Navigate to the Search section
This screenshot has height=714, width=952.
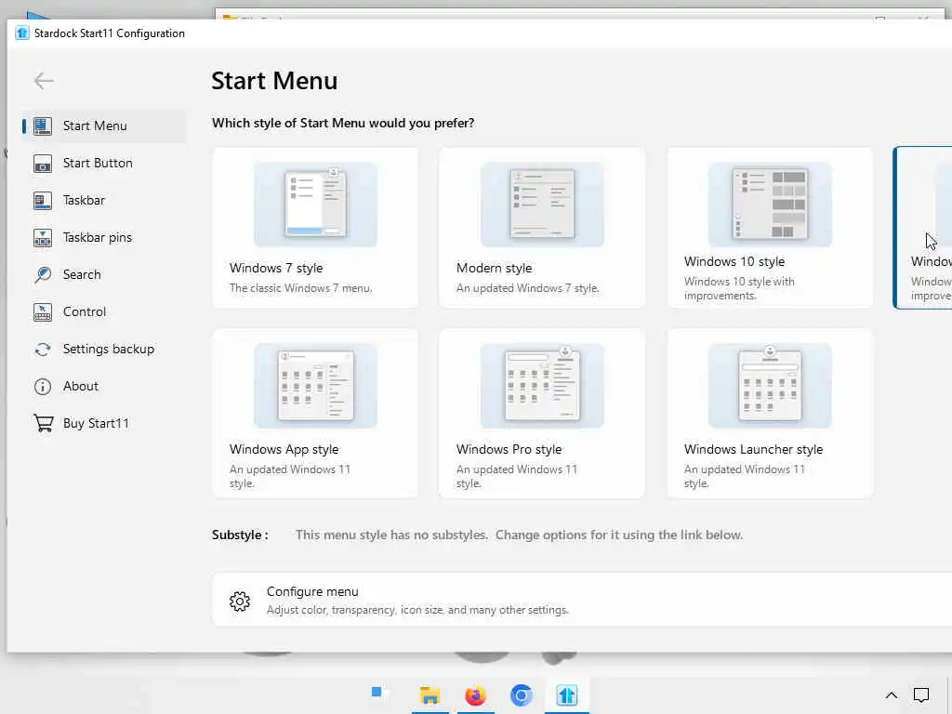click(x=104, y=274)
